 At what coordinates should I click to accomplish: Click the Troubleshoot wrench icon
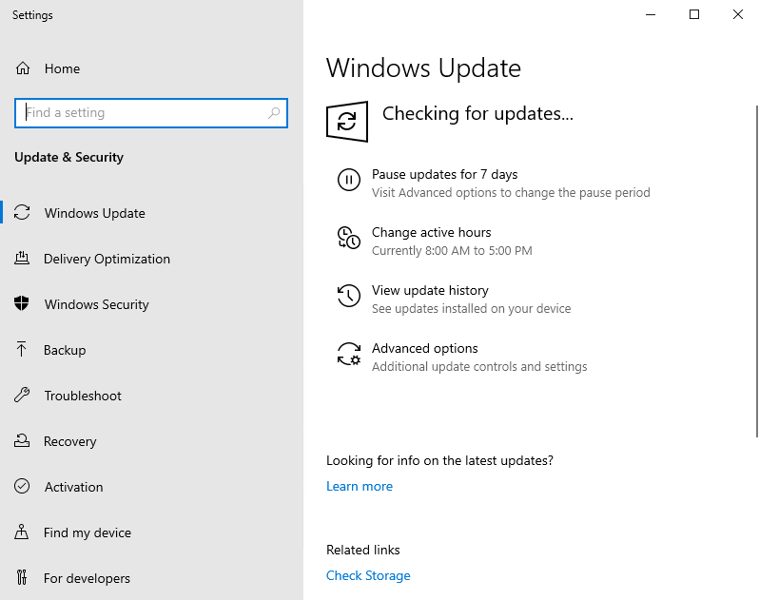coord(22,396)
